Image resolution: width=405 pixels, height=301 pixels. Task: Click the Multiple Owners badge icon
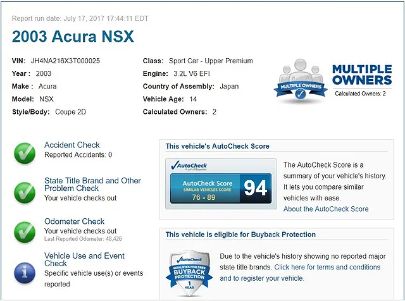(301, 80)
